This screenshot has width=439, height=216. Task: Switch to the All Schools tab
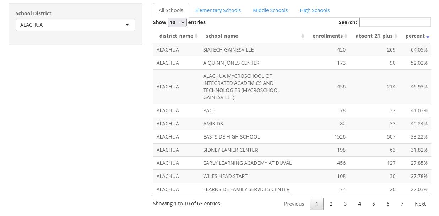171,10
